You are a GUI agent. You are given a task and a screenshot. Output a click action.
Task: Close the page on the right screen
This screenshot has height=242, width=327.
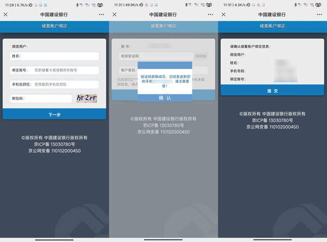224,15
